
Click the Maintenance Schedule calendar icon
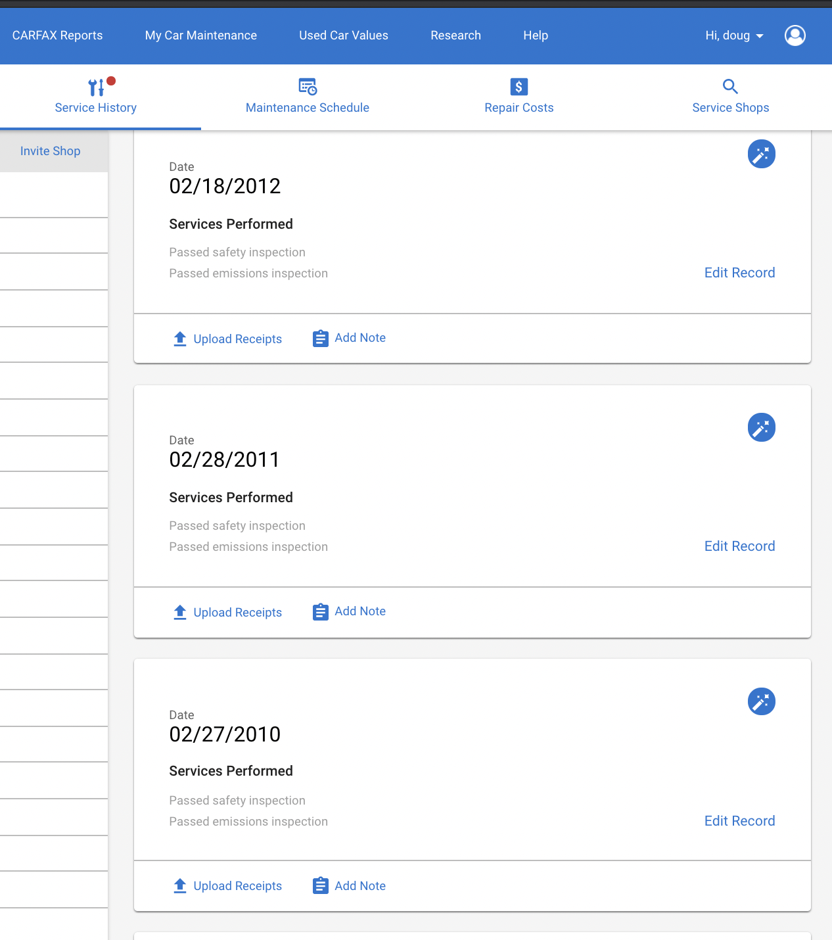click(308, 87)
